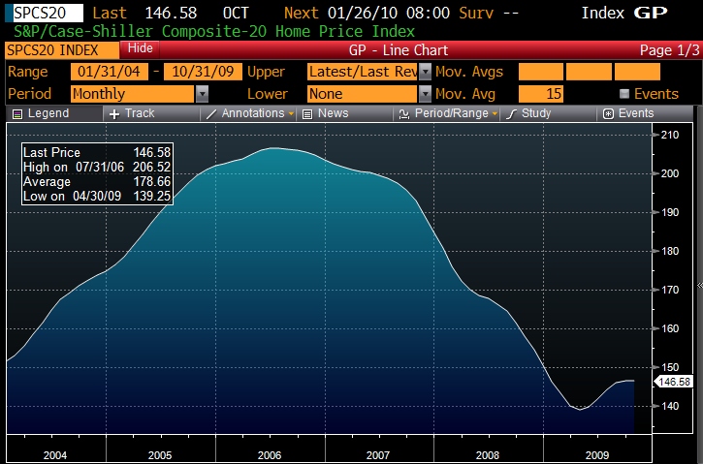Image resolution: width=703 pixels, height=464 pixels.
Task: Click the third Mov. Avgs field
Action: coord(637,73)
